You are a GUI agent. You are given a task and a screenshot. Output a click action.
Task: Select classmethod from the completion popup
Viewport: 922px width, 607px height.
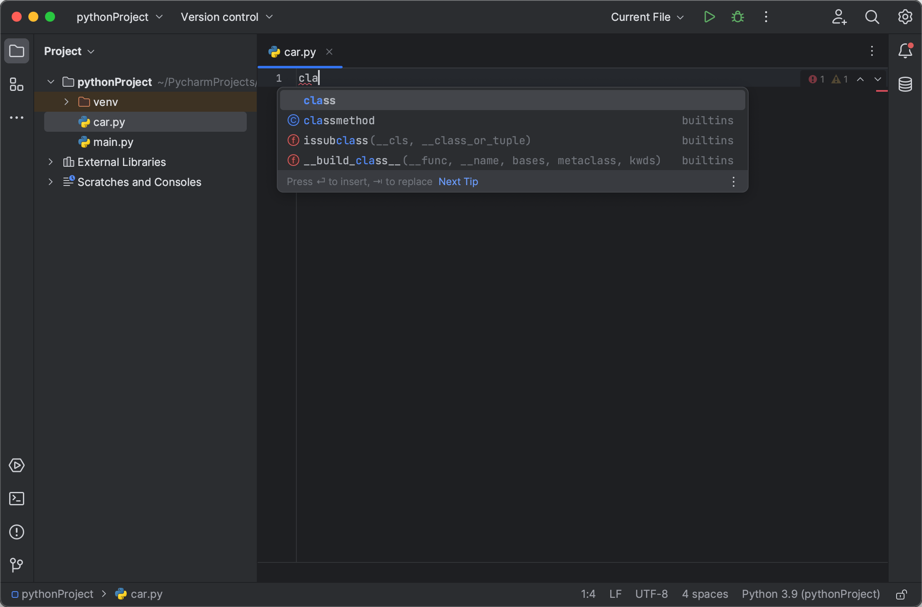(339, 120)
